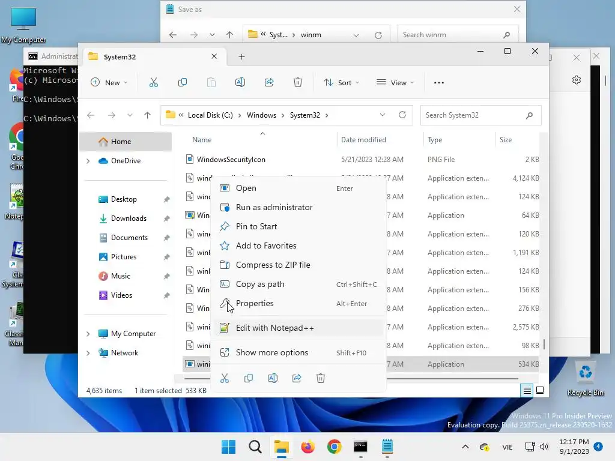Open Properties from the context menu
This screenshot has width=615, height=461.
(298, 303)
